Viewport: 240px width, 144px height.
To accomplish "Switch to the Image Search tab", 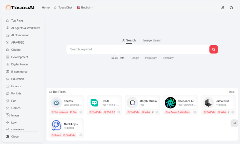I will (153, 40).
